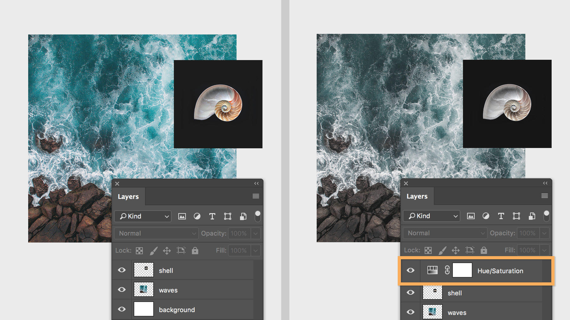Click the Lock all icon
570x320 pixels.
195,250
